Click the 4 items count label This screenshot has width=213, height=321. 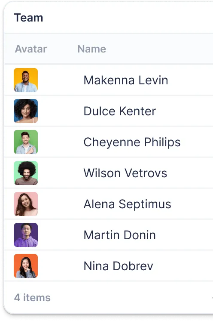[32, 297]
